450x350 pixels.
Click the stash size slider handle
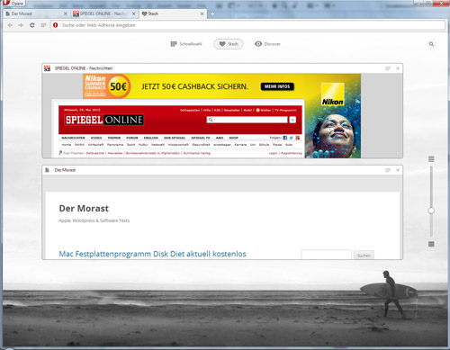(x=431, y=211)
